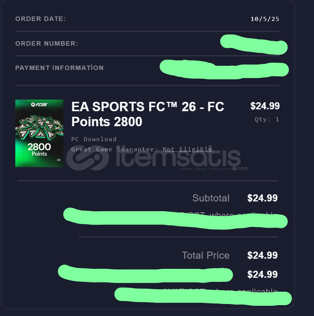Click the PC Download platform text
The image size is (314, 316).
[94, 139]
